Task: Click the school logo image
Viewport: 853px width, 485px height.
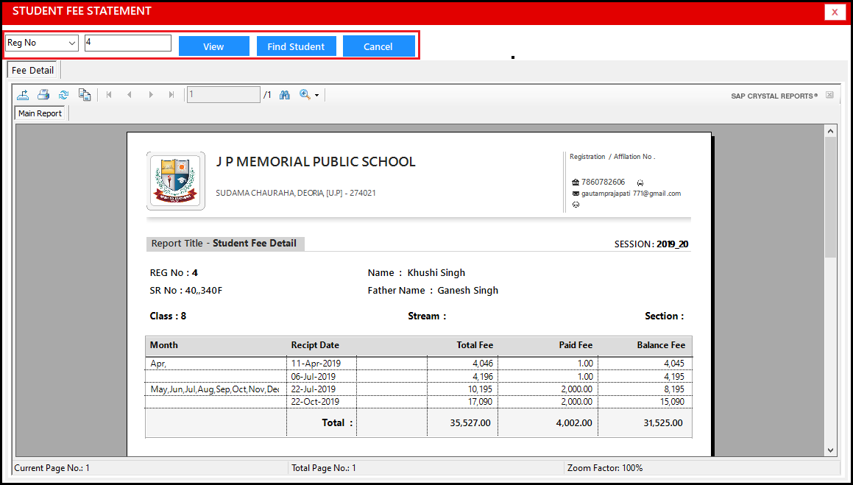Action: pyautogui.click(x=176, y=181)
